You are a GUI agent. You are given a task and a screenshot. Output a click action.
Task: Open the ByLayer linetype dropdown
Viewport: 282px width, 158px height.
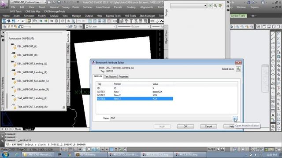pos(134,26)
